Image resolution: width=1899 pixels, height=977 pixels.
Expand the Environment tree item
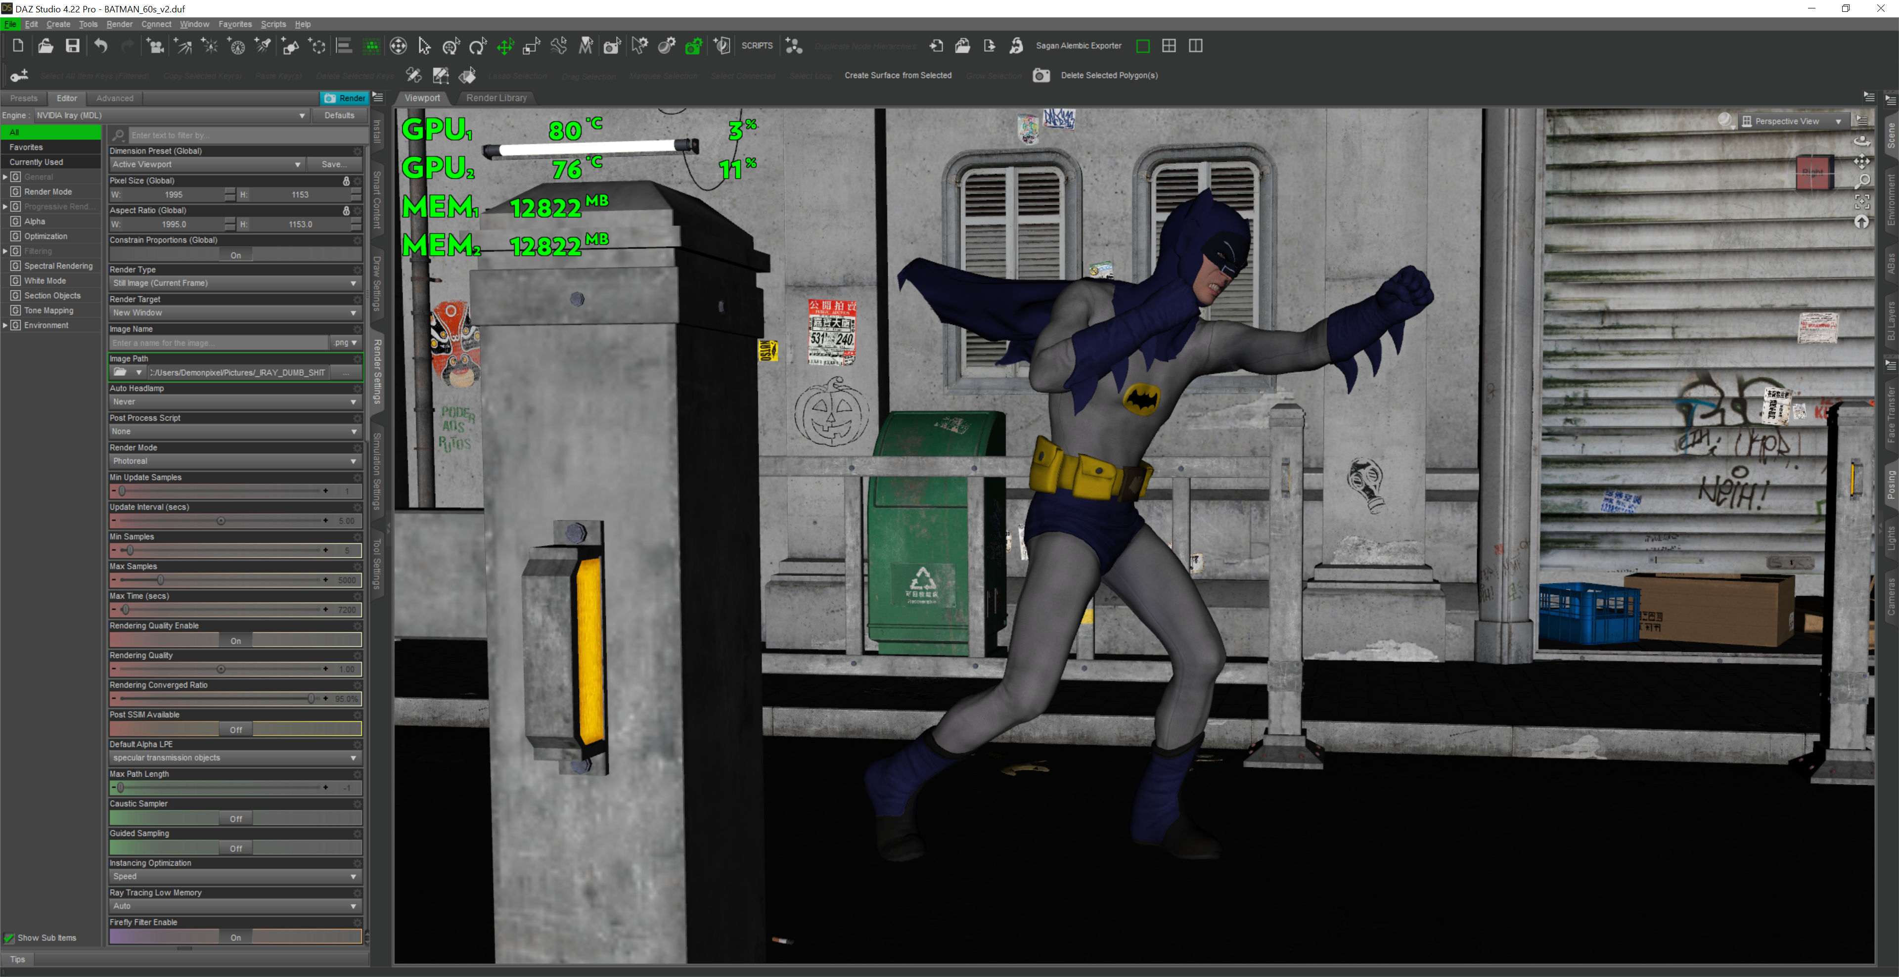click(5, 325)
